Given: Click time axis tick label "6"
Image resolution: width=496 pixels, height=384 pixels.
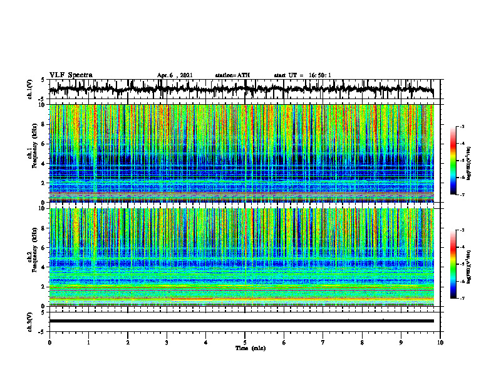Looking at the screenshot, I should click(x=284, y=343).
